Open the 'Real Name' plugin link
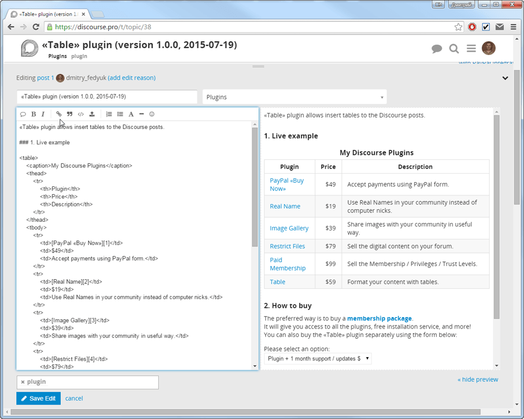 [285, 206]
